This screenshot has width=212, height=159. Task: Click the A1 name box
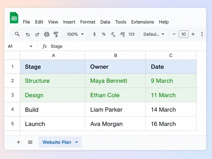20,46
